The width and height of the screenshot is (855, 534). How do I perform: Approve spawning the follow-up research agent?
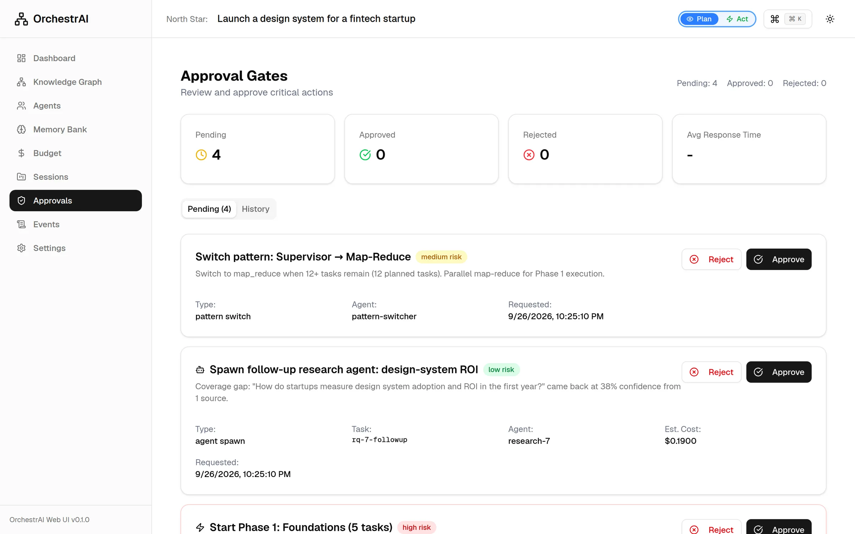pos(779,372)
